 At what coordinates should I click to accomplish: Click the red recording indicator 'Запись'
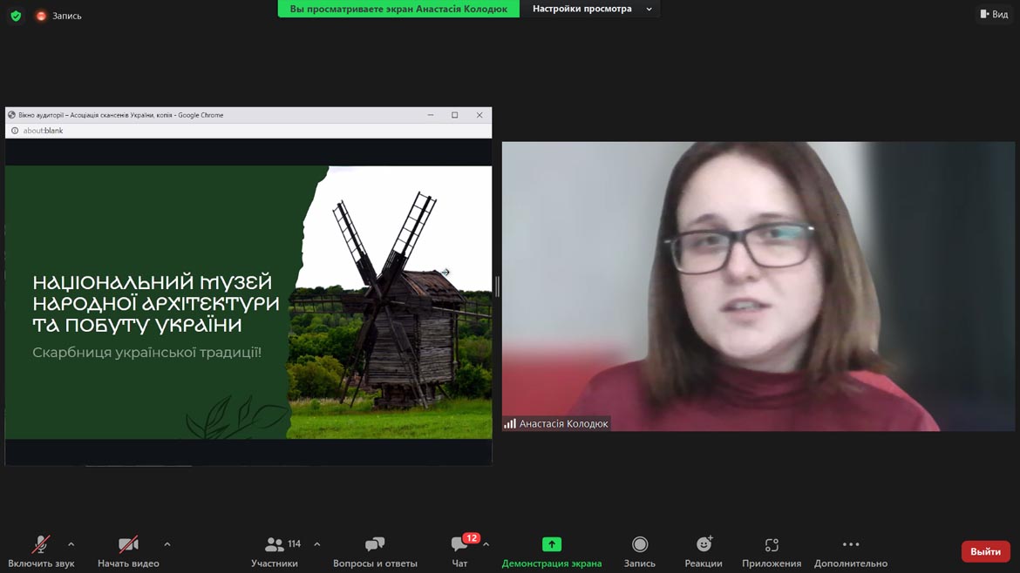point(58,16)
